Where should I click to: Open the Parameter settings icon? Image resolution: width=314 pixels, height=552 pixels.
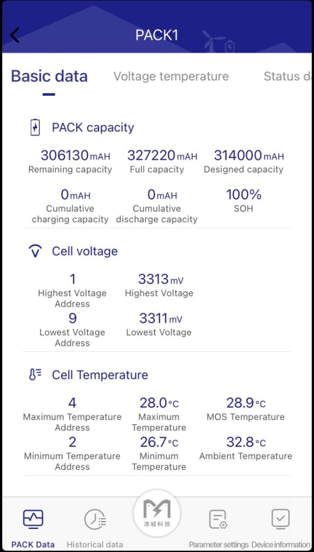pyautogui.click(x=218, y=520)
